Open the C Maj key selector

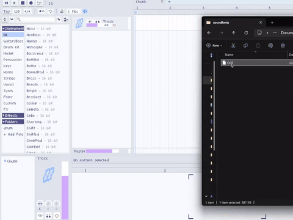(x=73, y=12)
